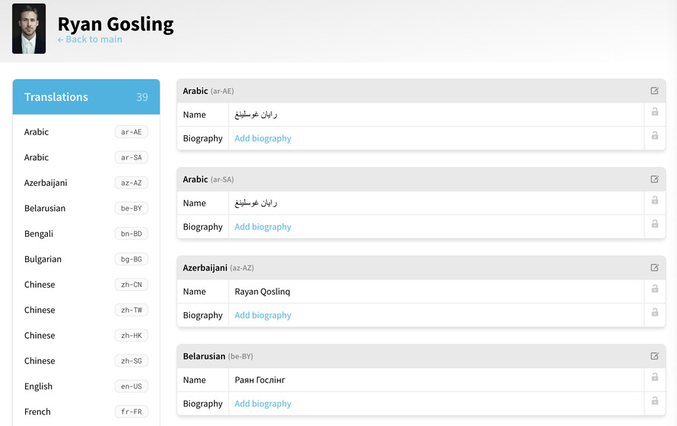Add biography for Belarusian
Screen dimensions: 677x426
[x=262, y=404]
